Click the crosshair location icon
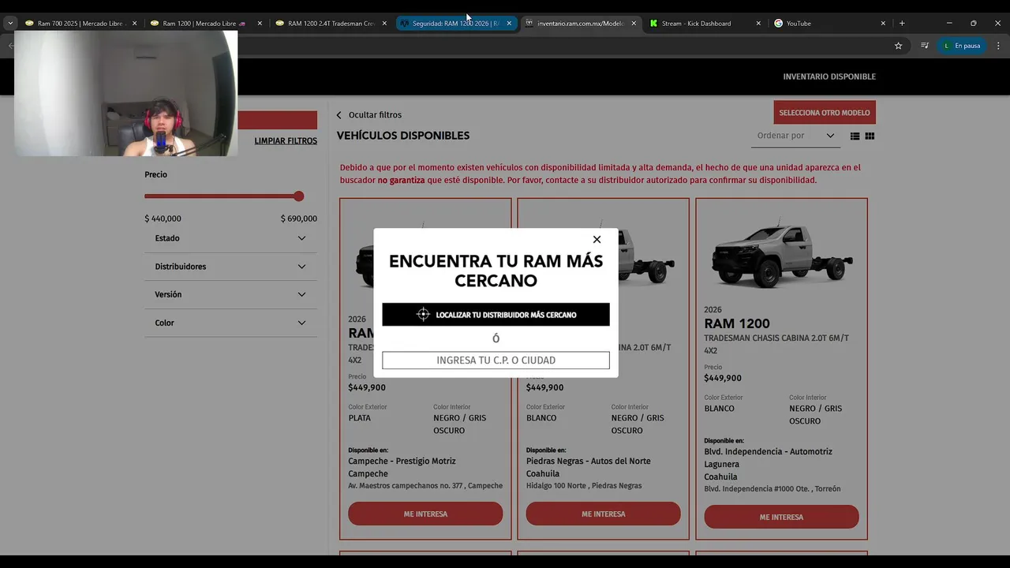 click(423, 315)
